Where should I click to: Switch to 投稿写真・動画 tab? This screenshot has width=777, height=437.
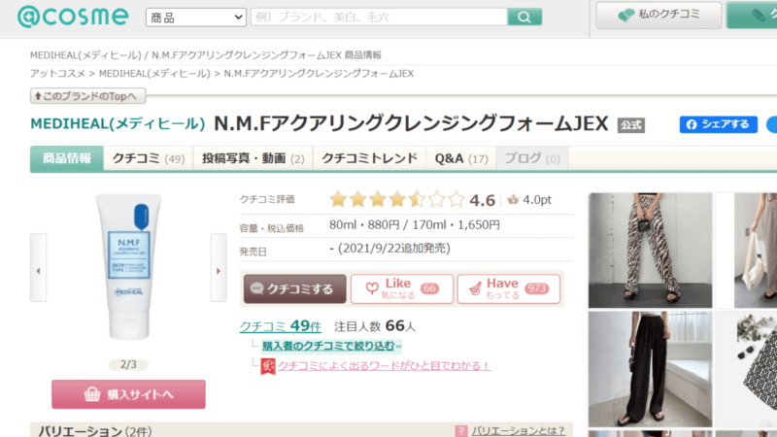tap(253, 158)
